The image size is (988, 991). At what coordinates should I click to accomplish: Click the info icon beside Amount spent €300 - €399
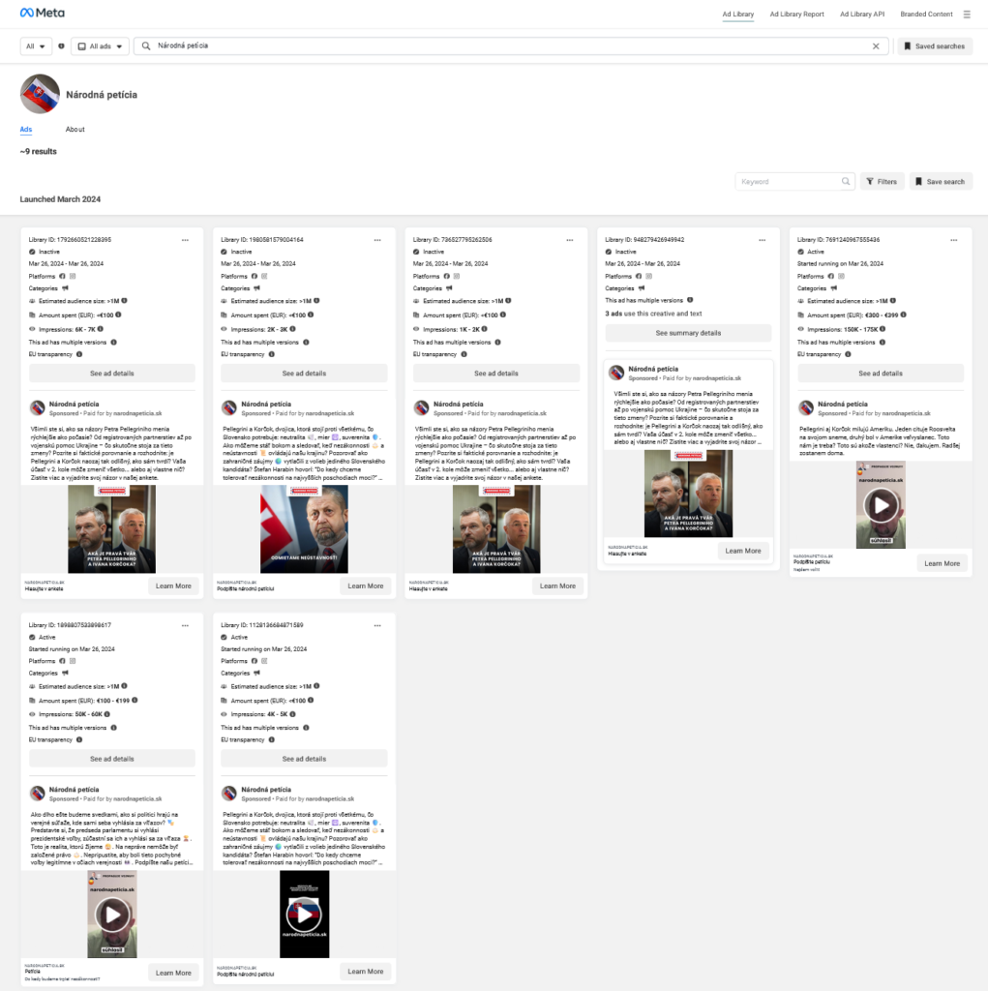[903, 315]
